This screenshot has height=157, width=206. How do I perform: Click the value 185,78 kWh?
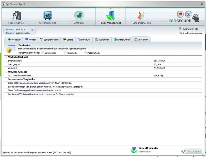coord(160,61)
